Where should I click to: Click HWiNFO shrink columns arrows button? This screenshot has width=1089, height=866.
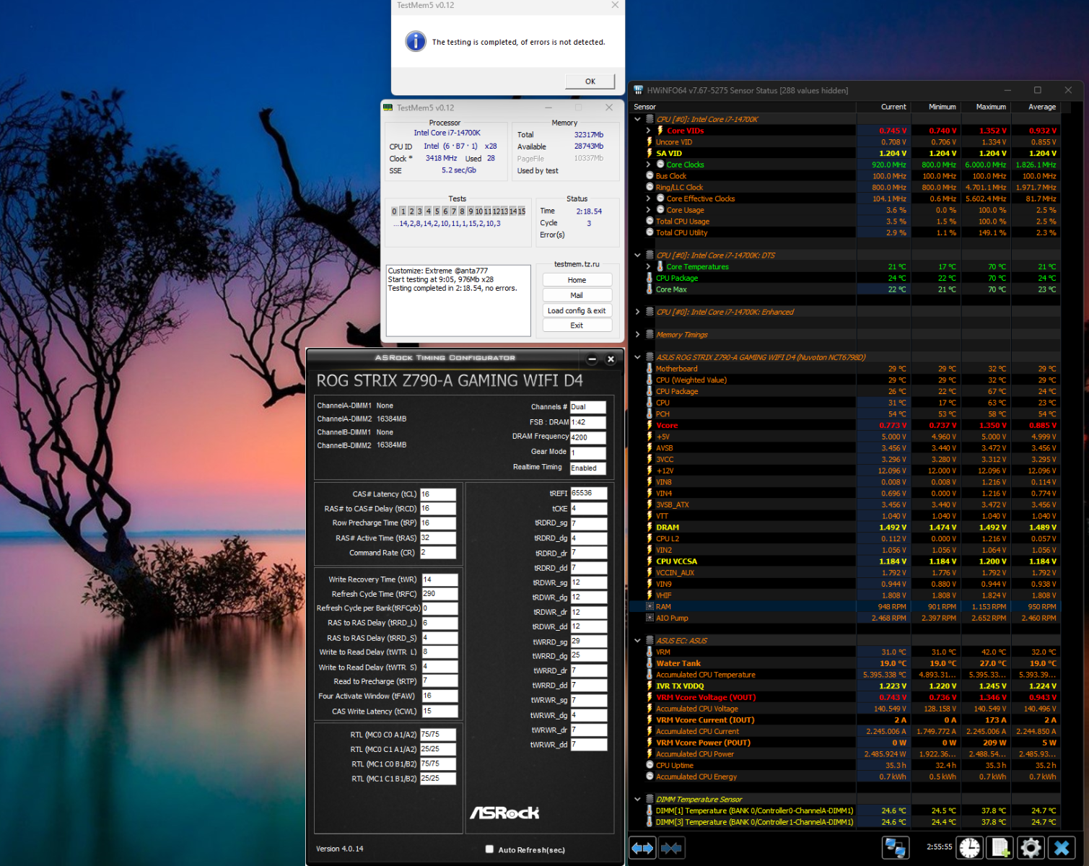pyautogui.click(x=671, y=848)
